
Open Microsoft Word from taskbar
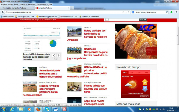[56, 109]
